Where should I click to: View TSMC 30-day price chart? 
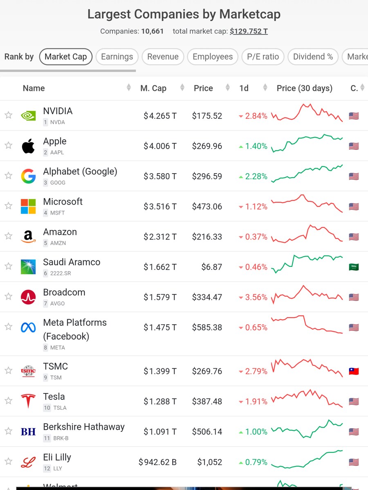click(x=307, y=368)
